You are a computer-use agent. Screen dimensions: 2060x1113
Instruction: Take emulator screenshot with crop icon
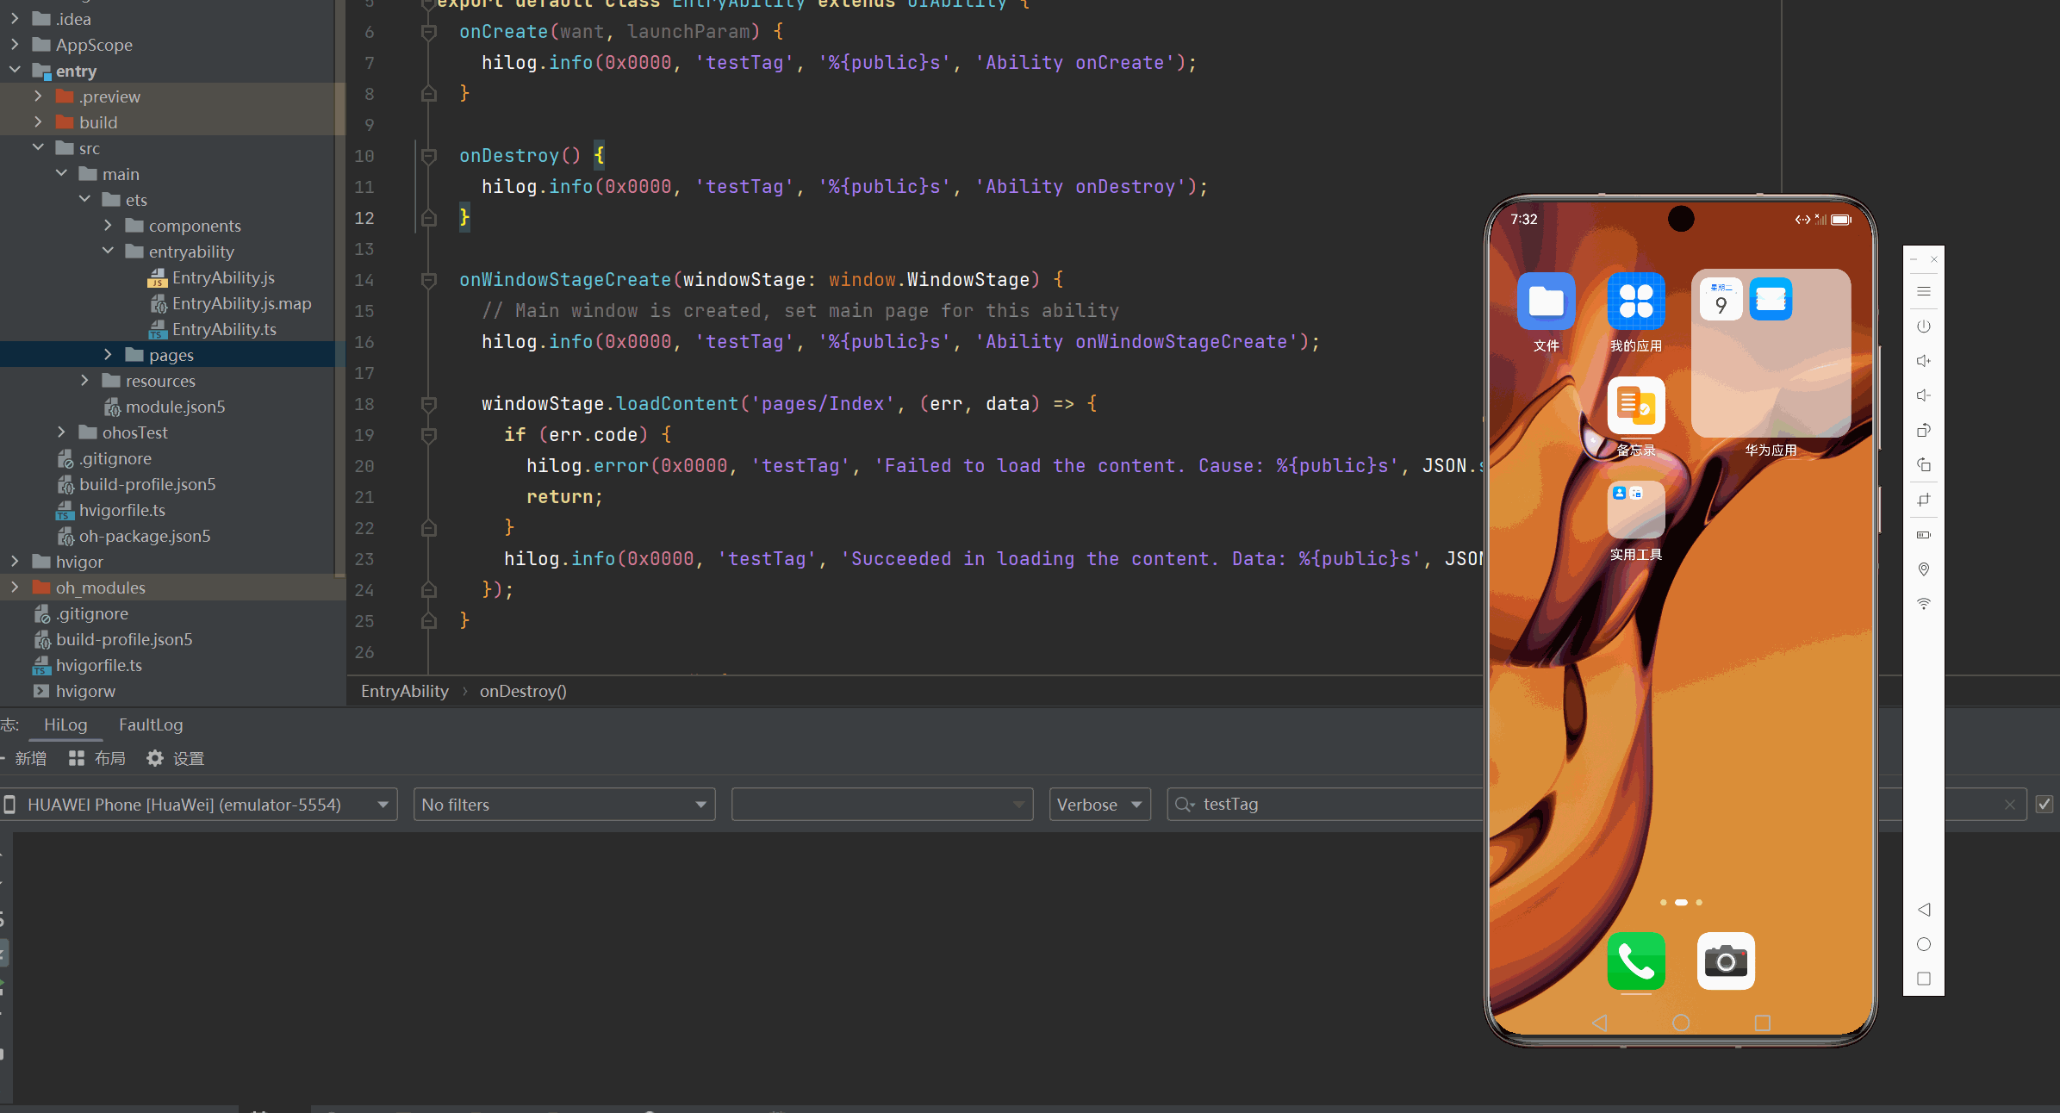tap(1923, 500)
